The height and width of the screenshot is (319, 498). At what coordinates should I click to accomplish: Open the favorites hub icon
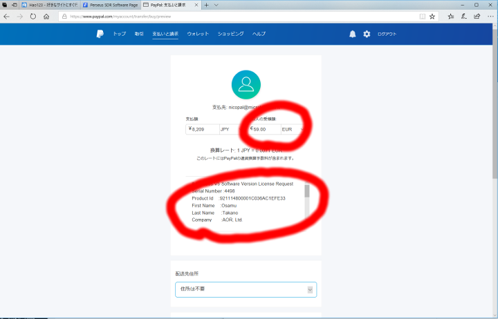point(451,17)
